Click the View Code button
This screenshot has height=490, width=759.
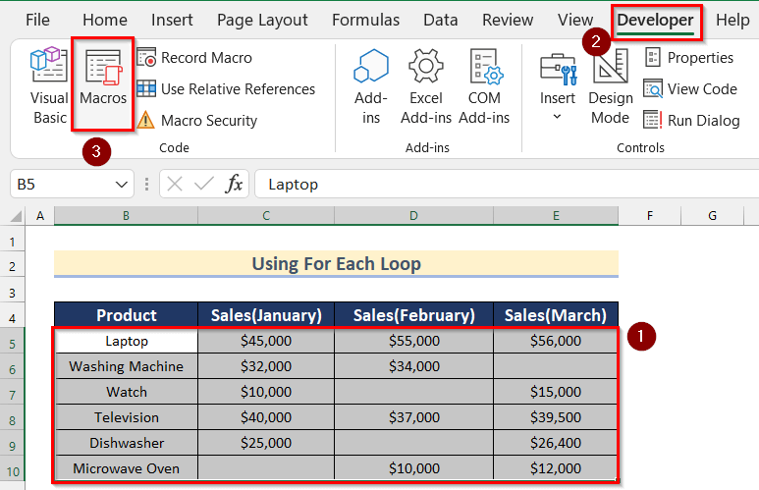coord(690,89)
